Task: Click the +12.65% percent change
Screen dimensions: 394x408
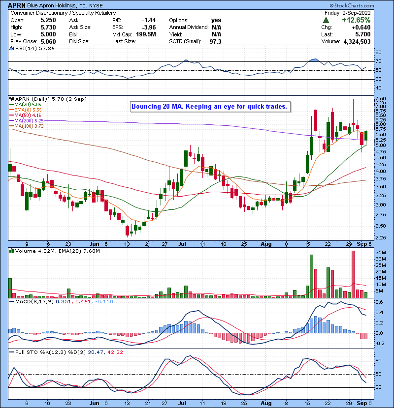Action: click(356, 20)
